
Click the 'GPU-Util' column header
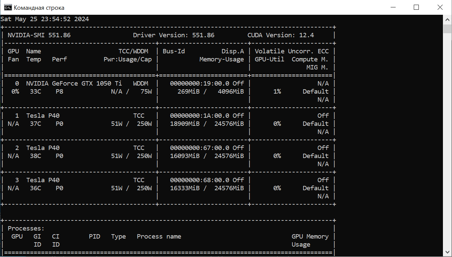coord(270,59)
